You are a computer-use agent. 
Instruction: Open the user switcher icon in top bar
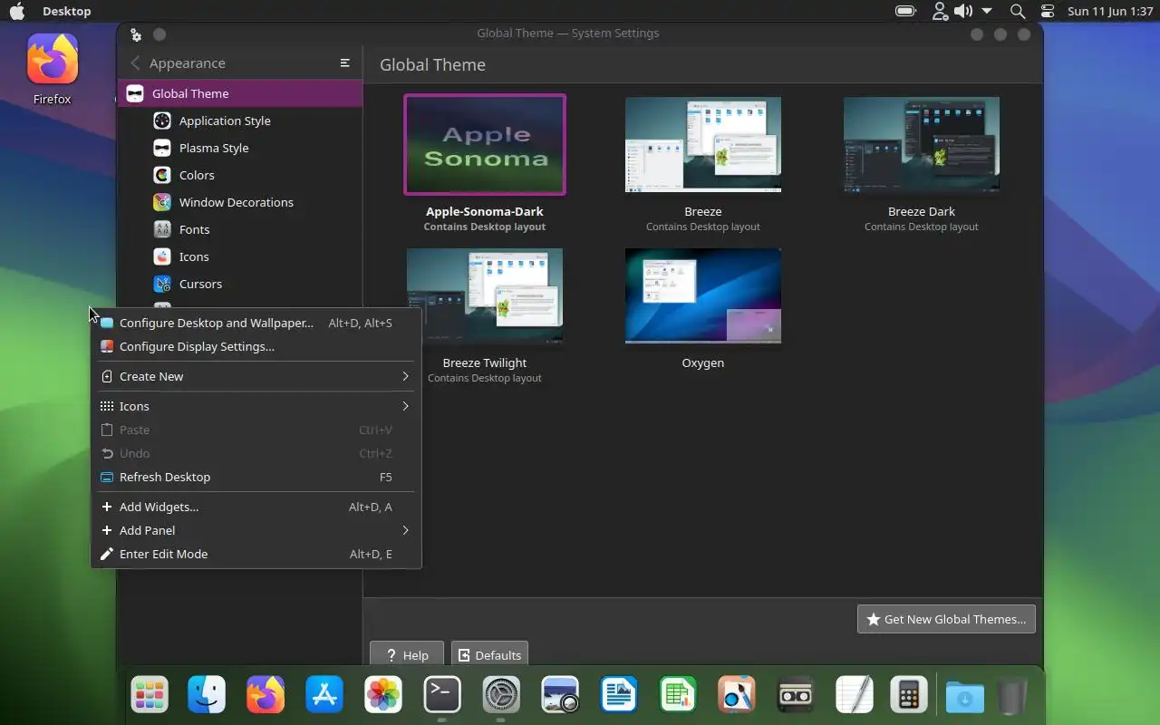940,11
